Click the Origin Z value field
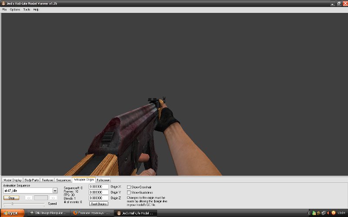Image resolution: width=348 pixels, height=217 pixels. (99, 198)
